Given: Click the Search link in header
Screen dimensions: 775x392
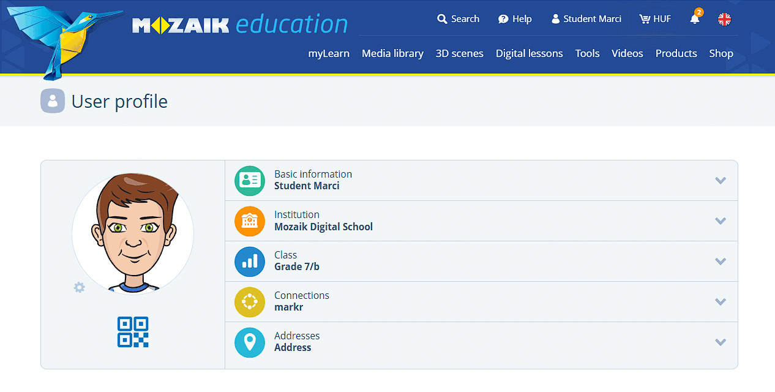Looking at the screenshot, I should point(458,19).
